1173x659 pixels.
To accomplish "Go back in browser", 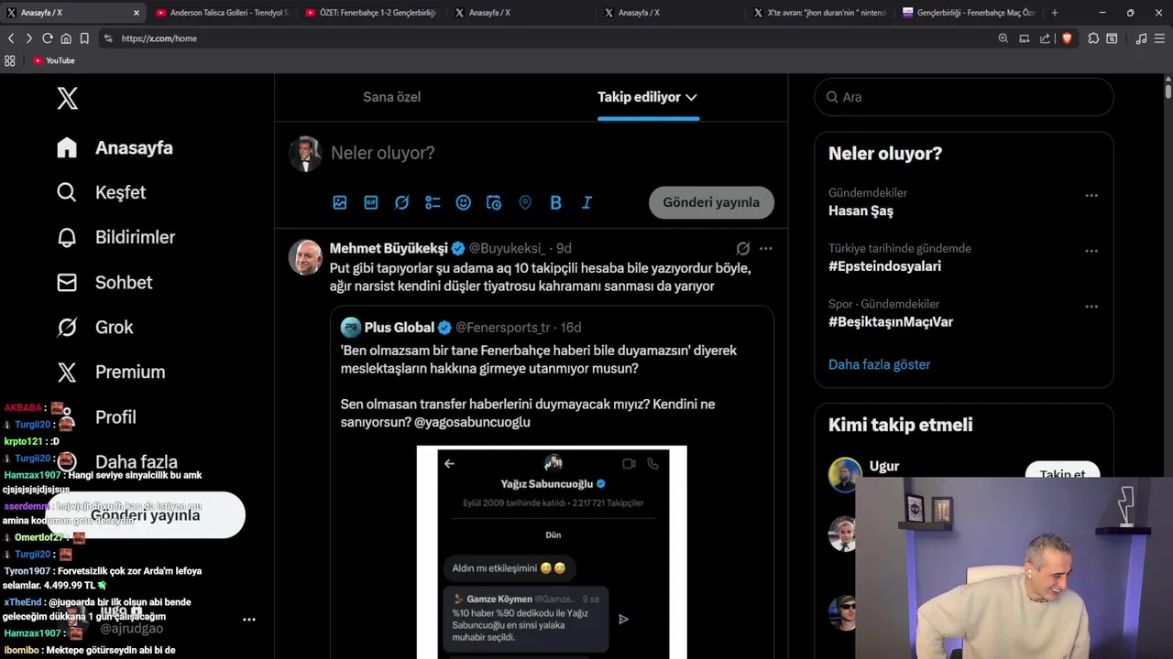I will [11, 38].
